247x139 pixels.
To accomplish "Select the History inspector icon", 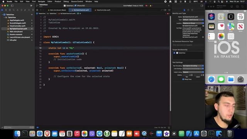I will [188, 10].
